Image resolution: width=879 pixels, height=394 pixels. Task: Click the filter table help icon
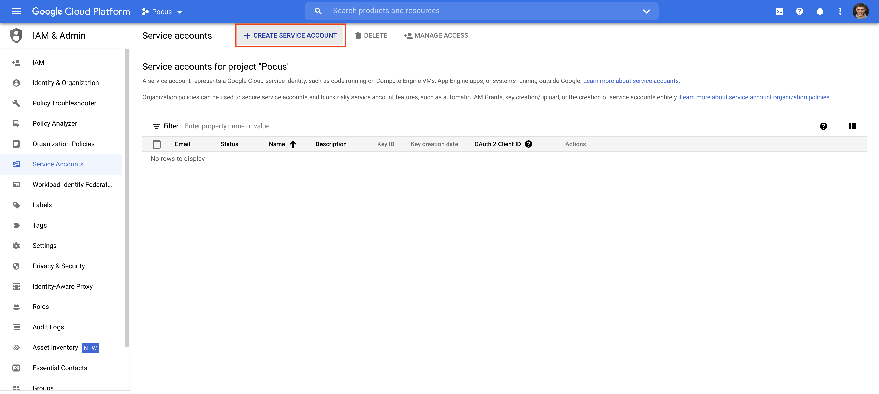(823, 126)
